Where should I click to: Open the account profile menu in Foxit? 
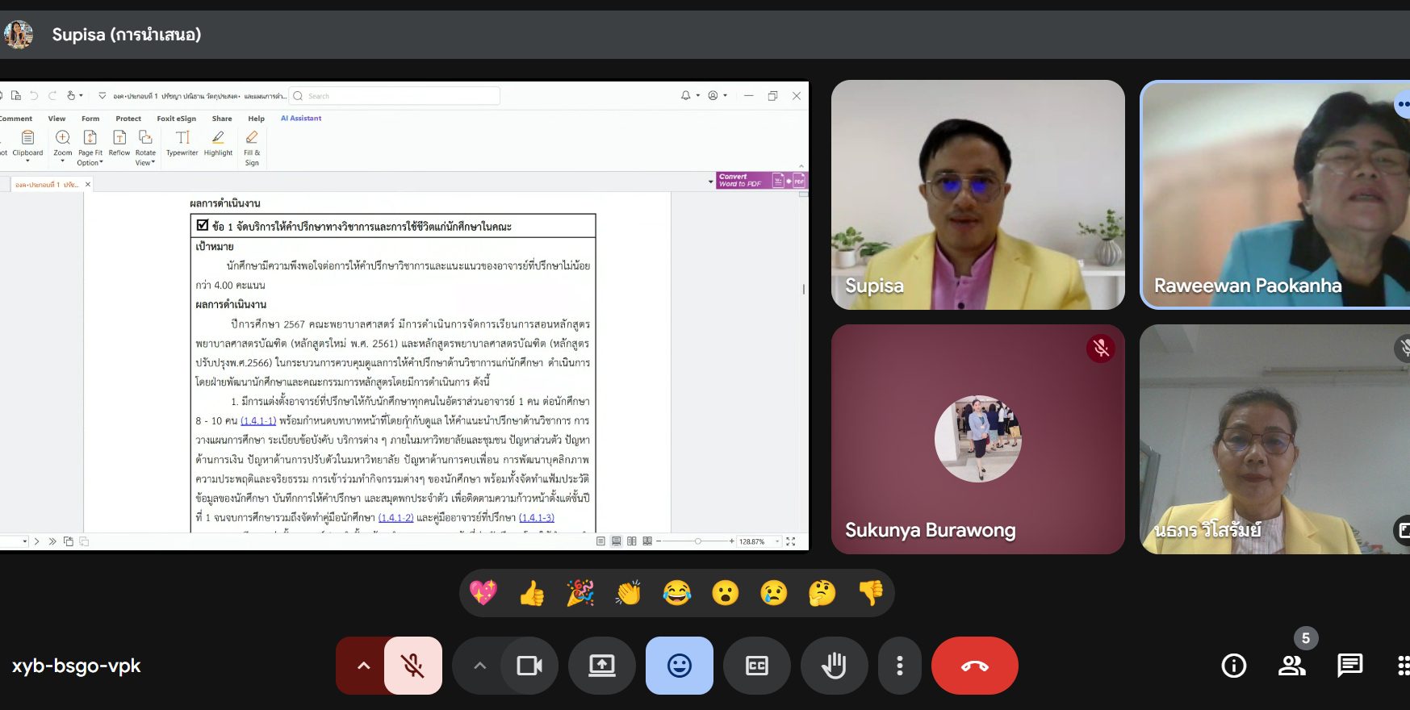coord(713,95)
